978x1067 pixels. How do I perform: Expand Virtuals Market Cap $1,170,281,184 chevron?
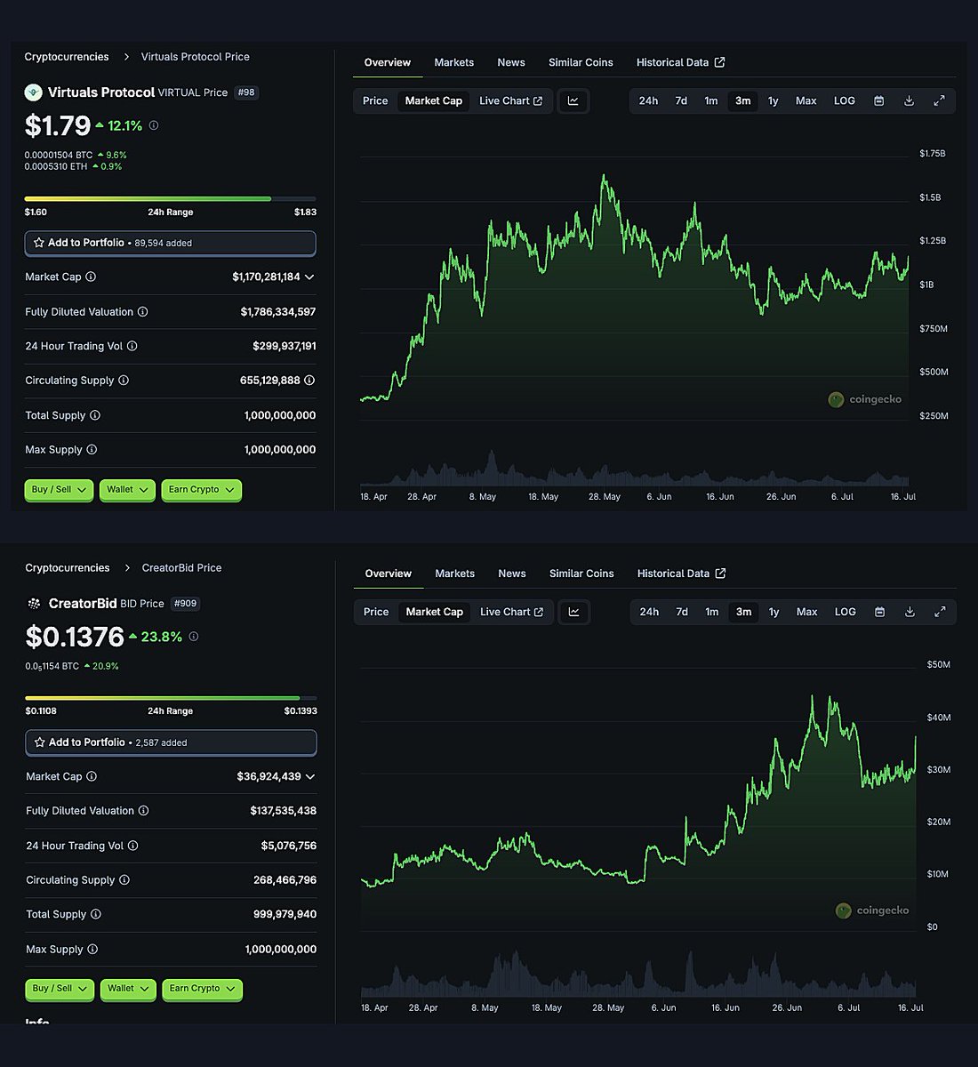tap(309, 277)
